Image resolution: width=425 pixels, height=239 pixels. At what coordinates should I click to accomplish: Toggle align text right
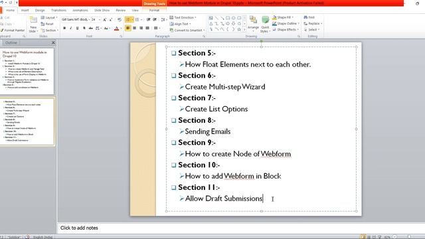pyautogui.click(x=141, y=28)
